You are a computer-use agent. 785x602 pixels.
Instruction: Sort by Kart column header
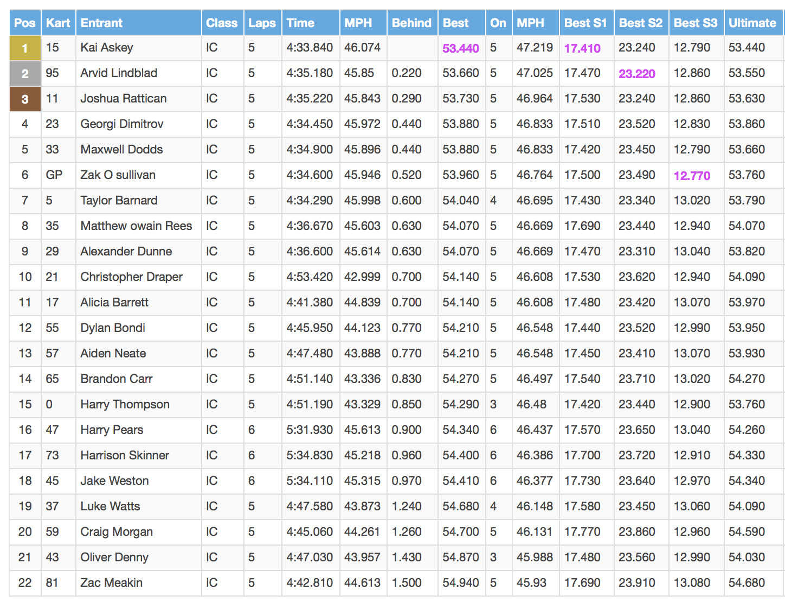(58, 23)
